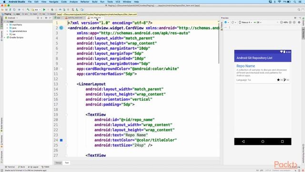The height and width of the screenshot is (172, 305).
Task: Click the macOS Spotlight search icon
Action: (295, 2)
